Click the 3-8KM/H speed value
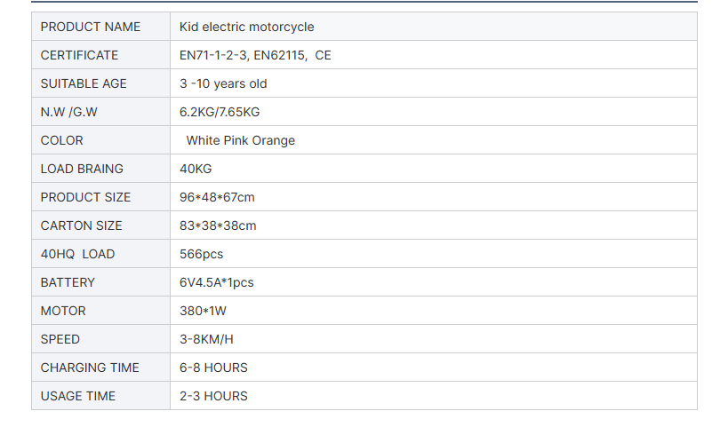This screenshot has height=427, width=712. [x=206, y=339]
